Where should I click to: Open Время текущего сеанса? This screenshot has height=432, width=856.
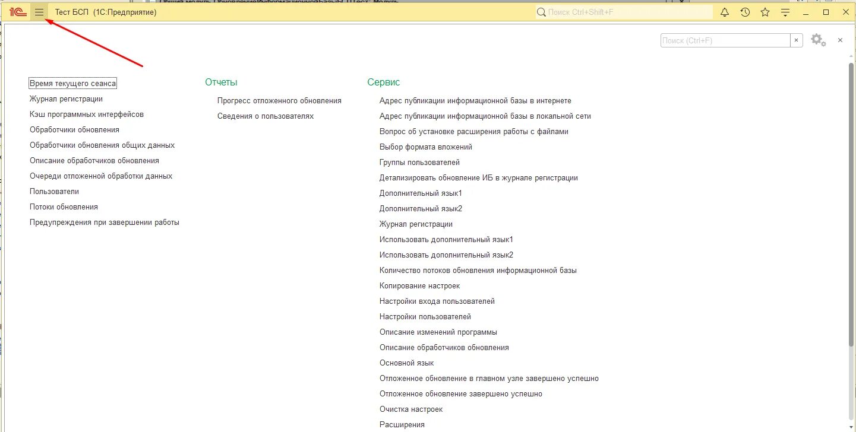pos(73,84)
